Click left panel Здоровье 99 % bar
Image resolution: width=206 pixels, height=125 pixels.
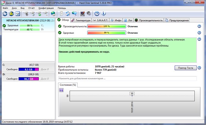coord(30,25)
